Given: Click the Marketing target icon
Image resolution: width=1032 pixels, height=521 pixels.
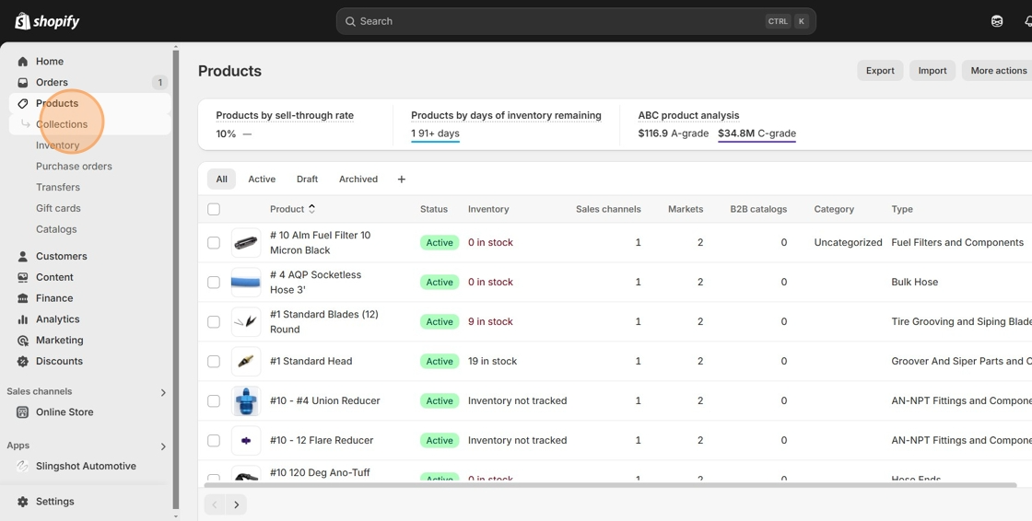Looking at the screenshot, I should click(23, 341).
